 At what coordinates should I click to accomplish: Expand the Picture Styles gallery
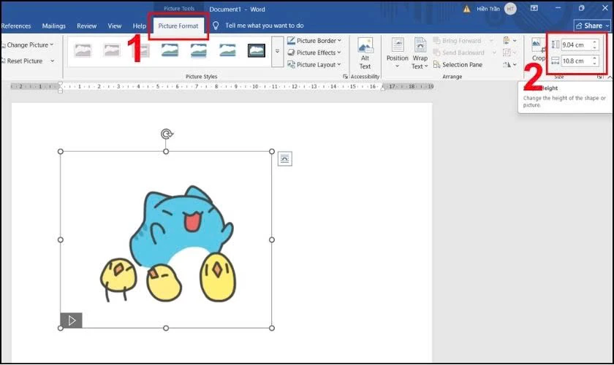click(277, 51)
